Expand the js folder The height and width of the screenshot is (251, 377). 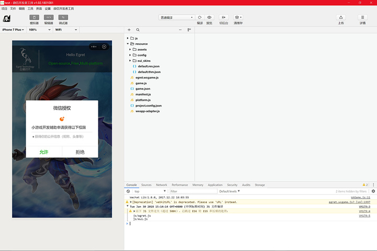click(x=128, y=38)
